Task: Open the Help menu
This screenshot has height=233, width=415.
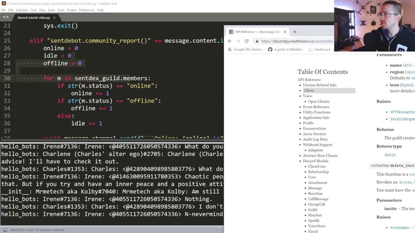Action: click(x=101, y=10)
